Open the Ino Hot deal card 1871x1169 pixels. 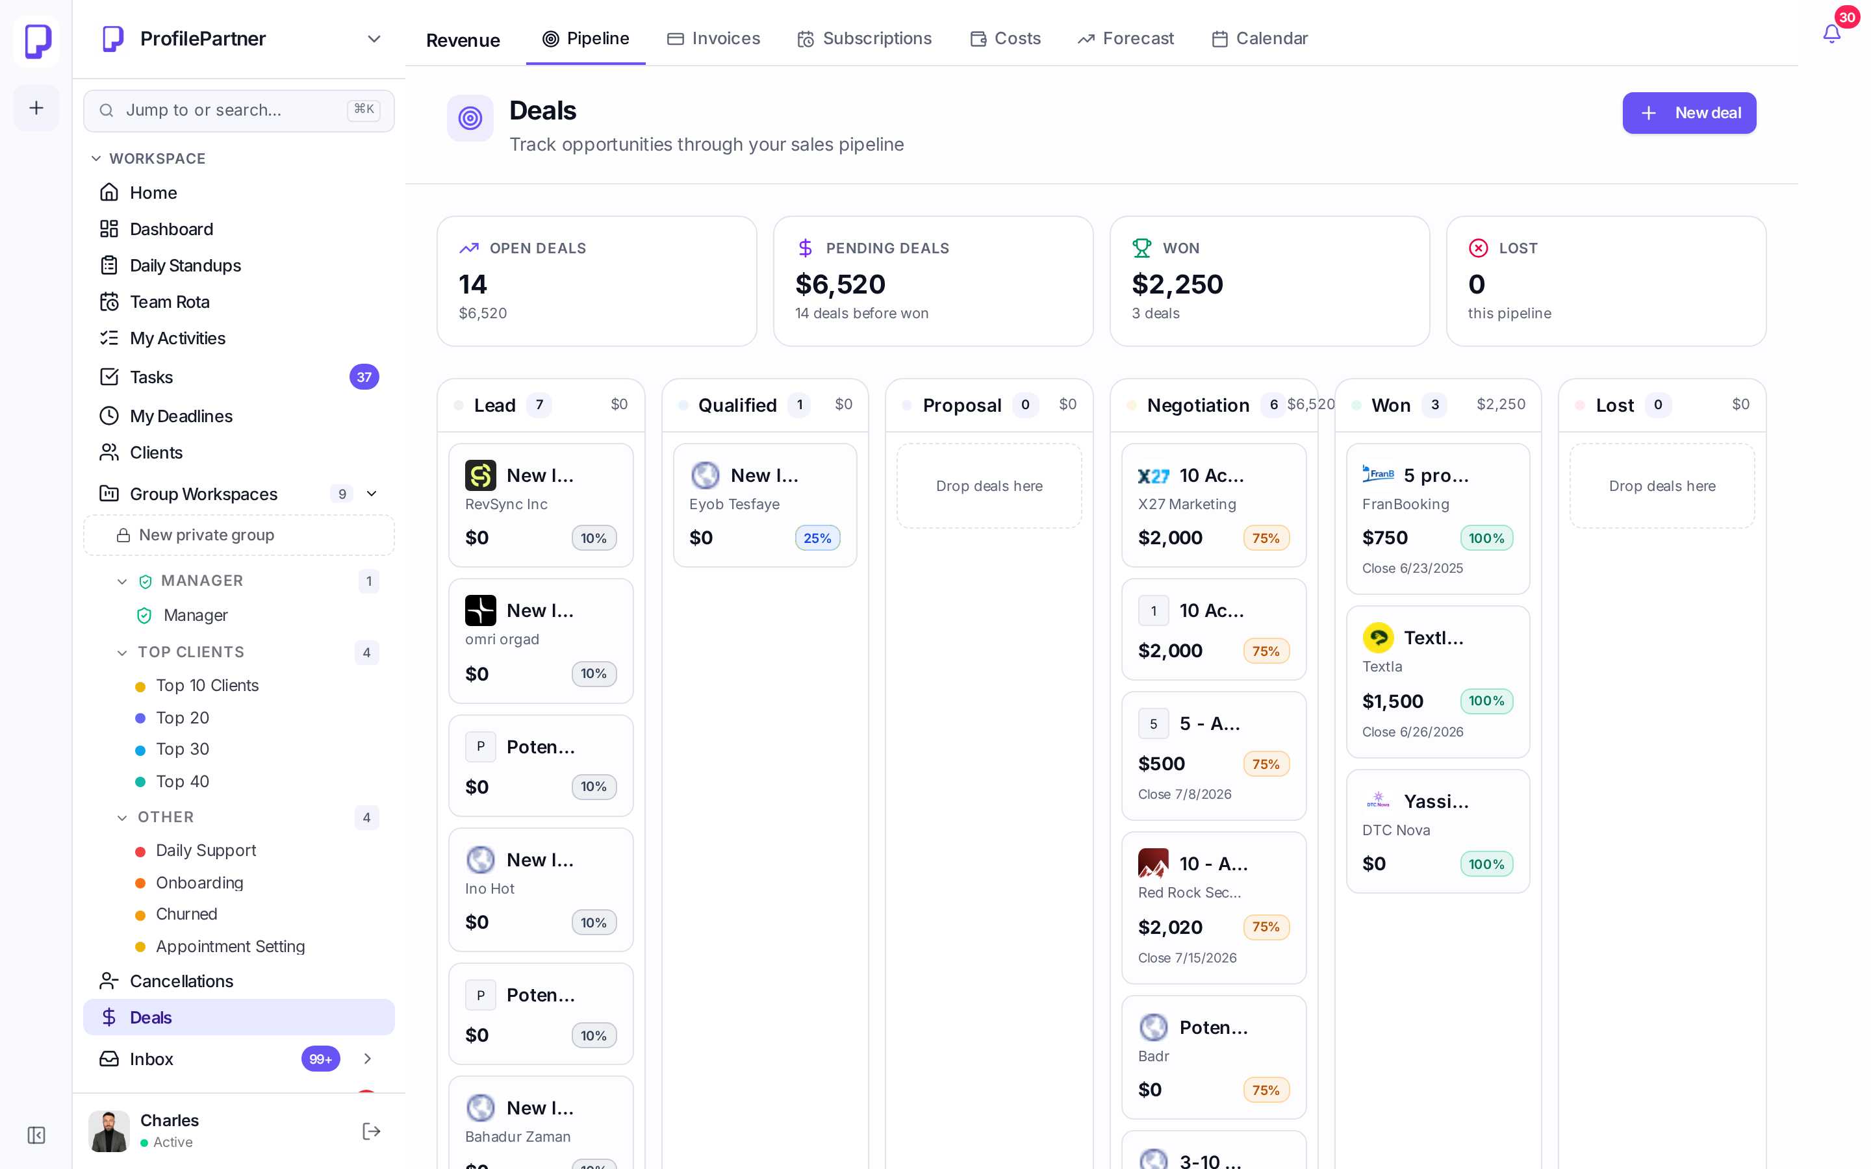pos(541,890)
